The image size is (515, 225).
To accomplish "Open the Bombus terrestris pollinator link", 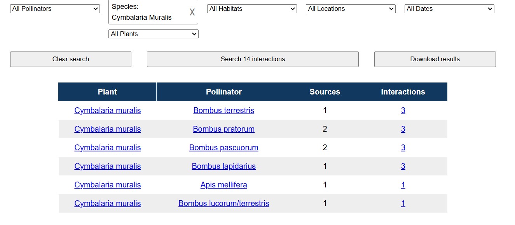I will click(223, 110).
